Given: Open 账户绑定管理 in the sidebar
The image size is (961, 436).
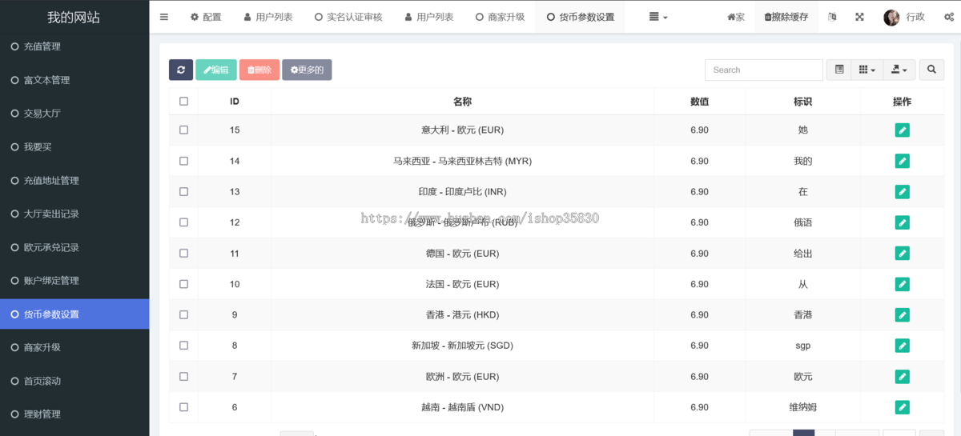Looking at the screenshot, I should (74, 281).
